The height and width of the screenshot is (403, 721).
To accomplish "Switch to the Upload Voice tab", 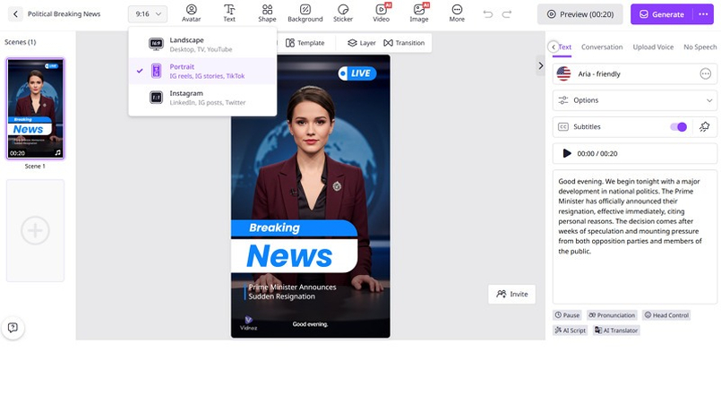I will [x=653, y=47].
